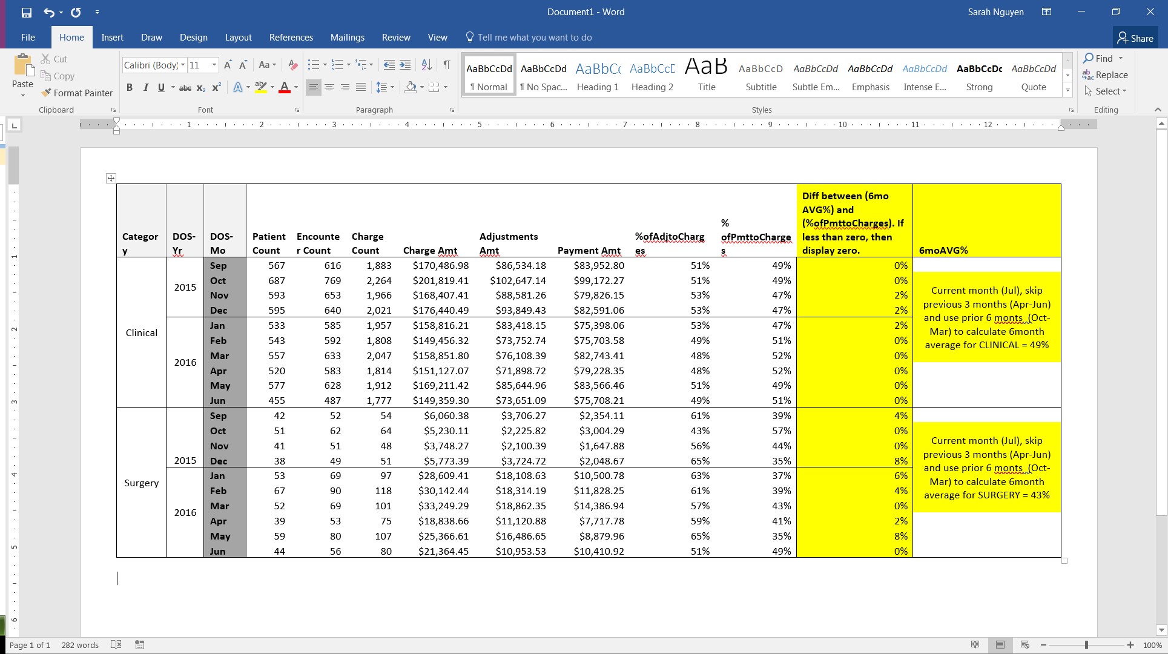Viewport: 1168px width, 654px height.
Task: Open the font name dropdown
Action: pos(183,65)
